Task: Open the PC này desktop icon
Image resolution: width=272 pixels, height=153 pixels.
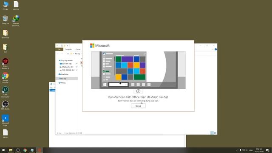Action: [6, 6]
